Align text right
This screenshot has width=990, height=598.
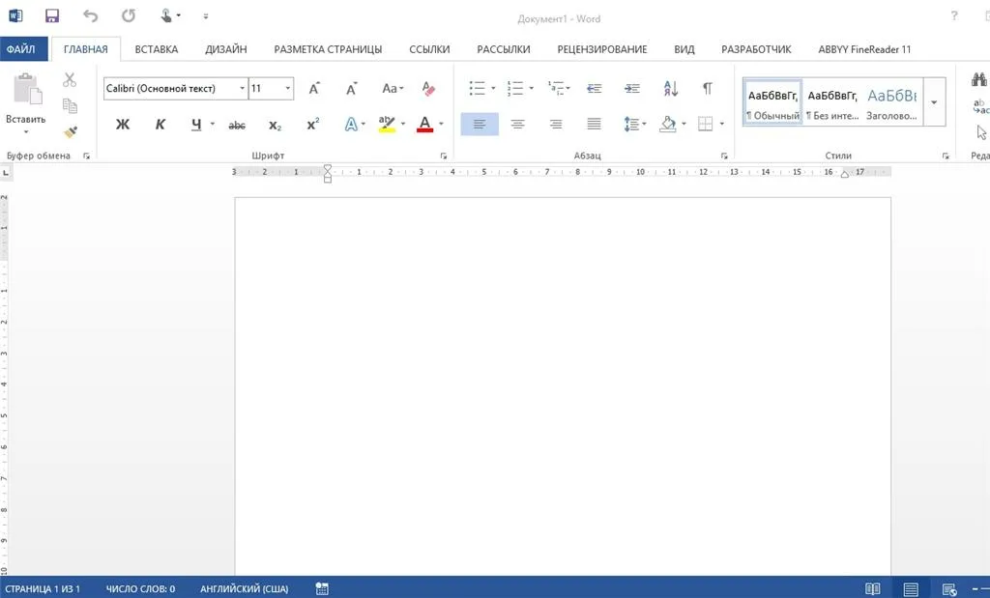556,125
